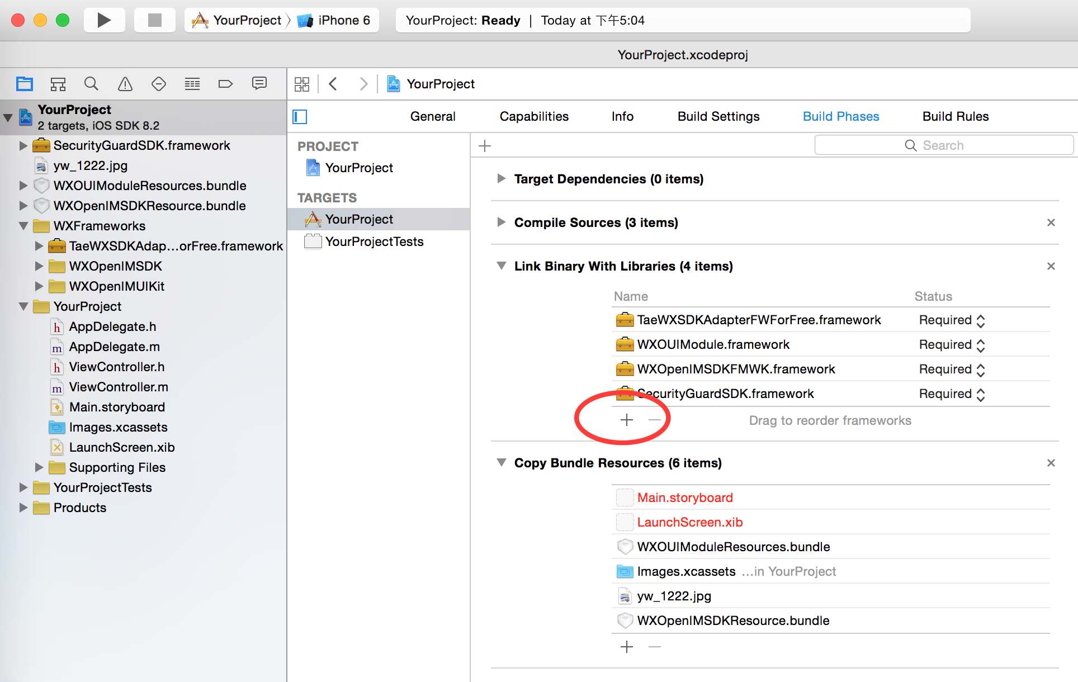Click the Run (play) button
The width and height of the screenshot is (1078, 682).
pos(104,21)
